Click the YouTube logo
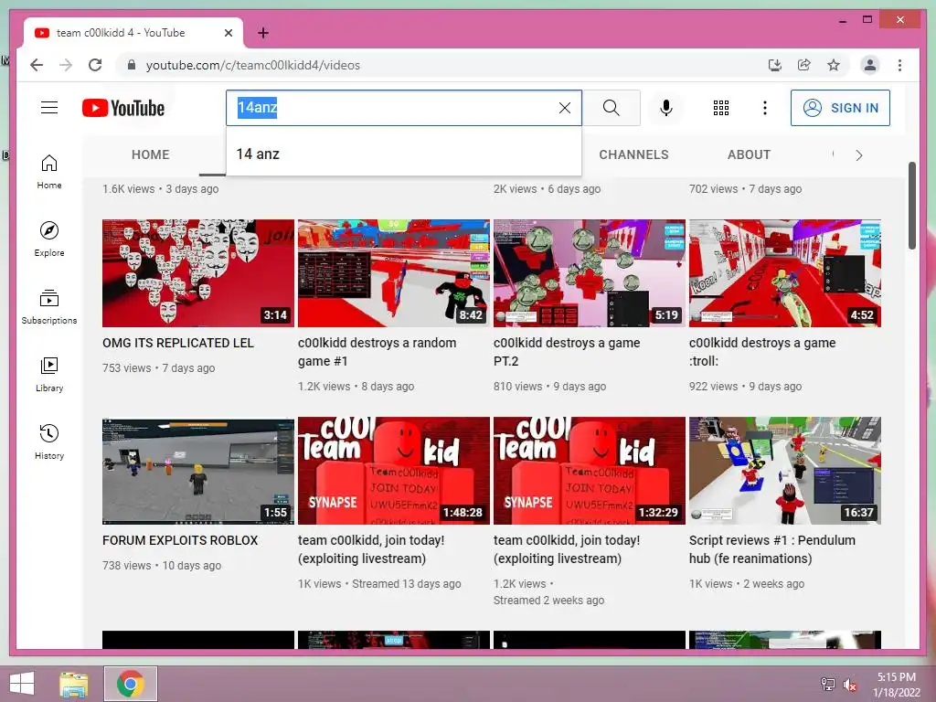 [123, 108]
